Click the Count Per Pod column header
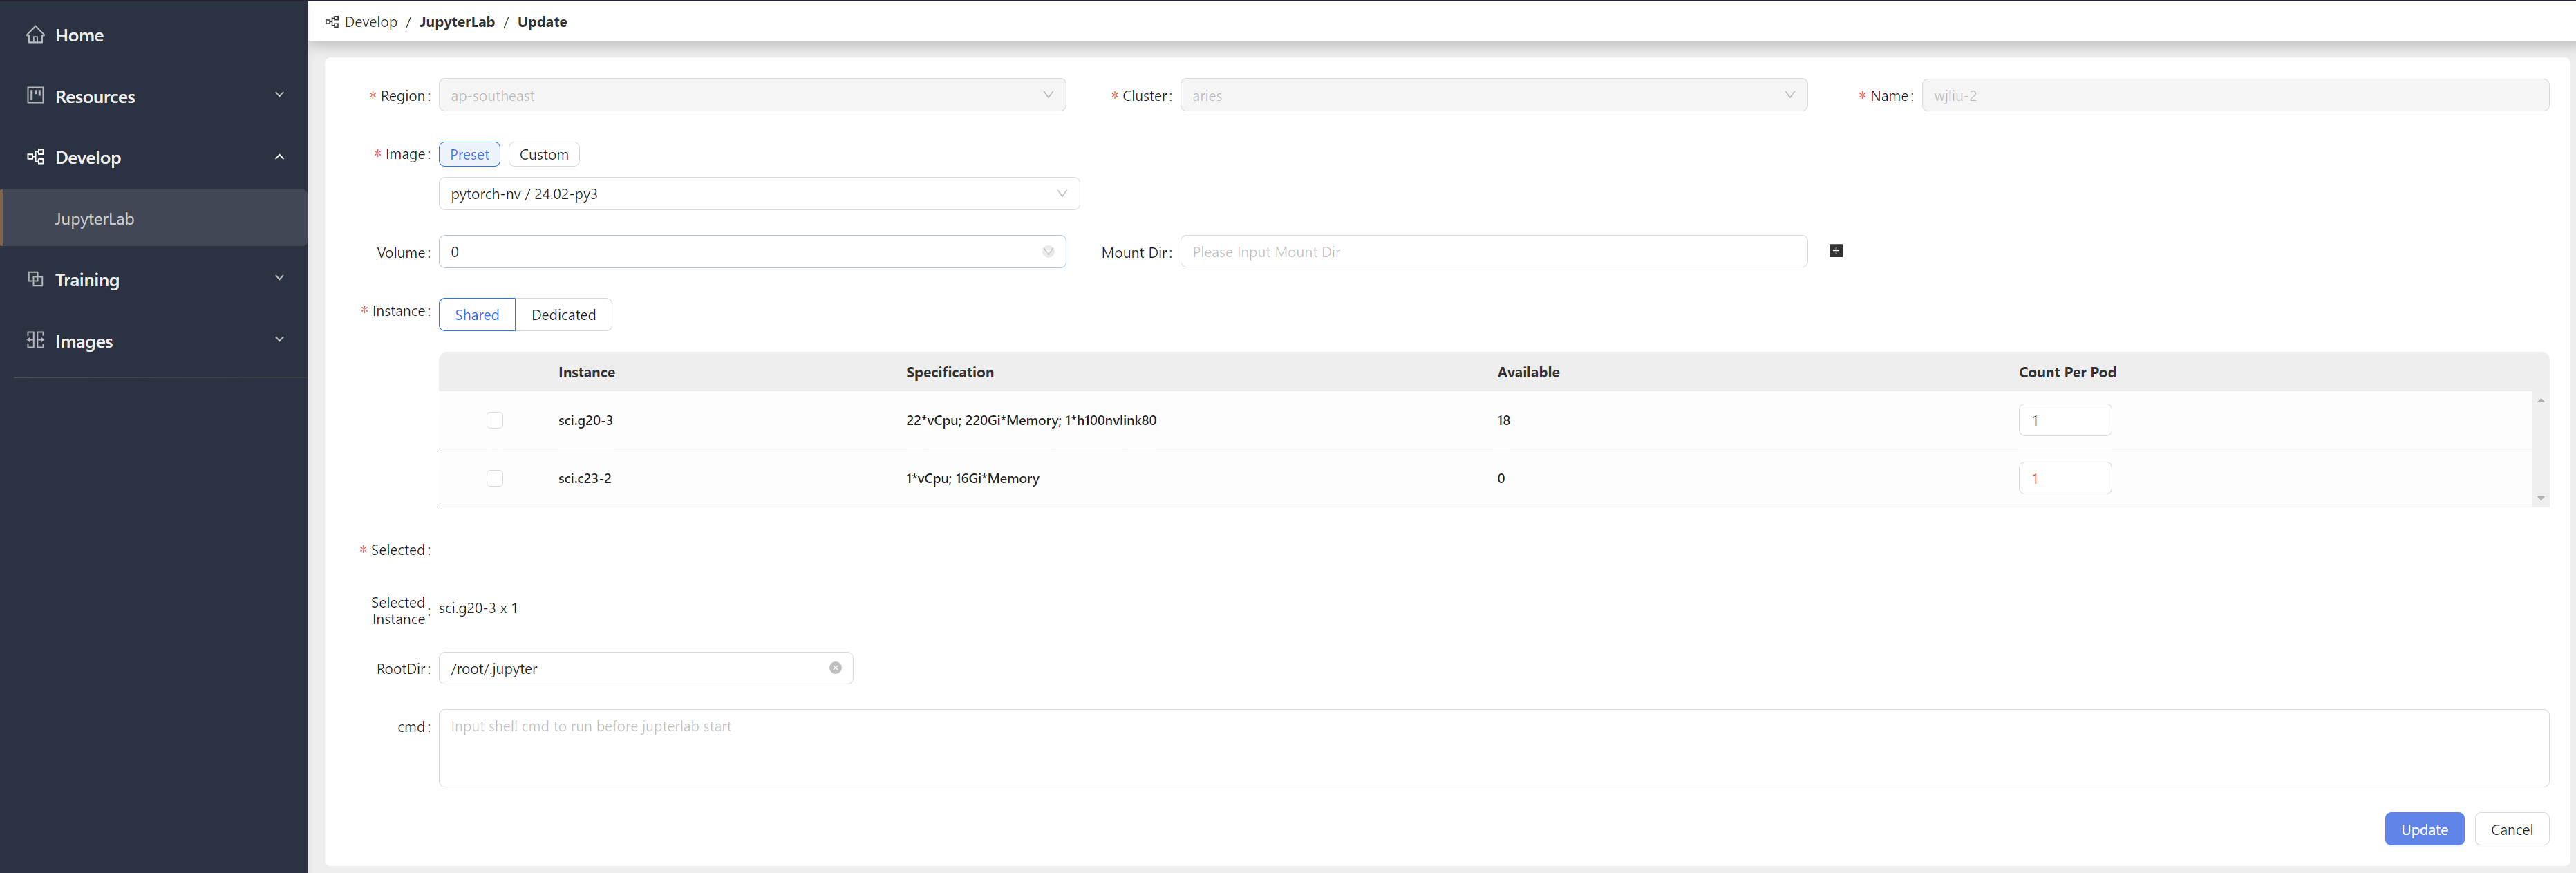 pos(2067,372)
